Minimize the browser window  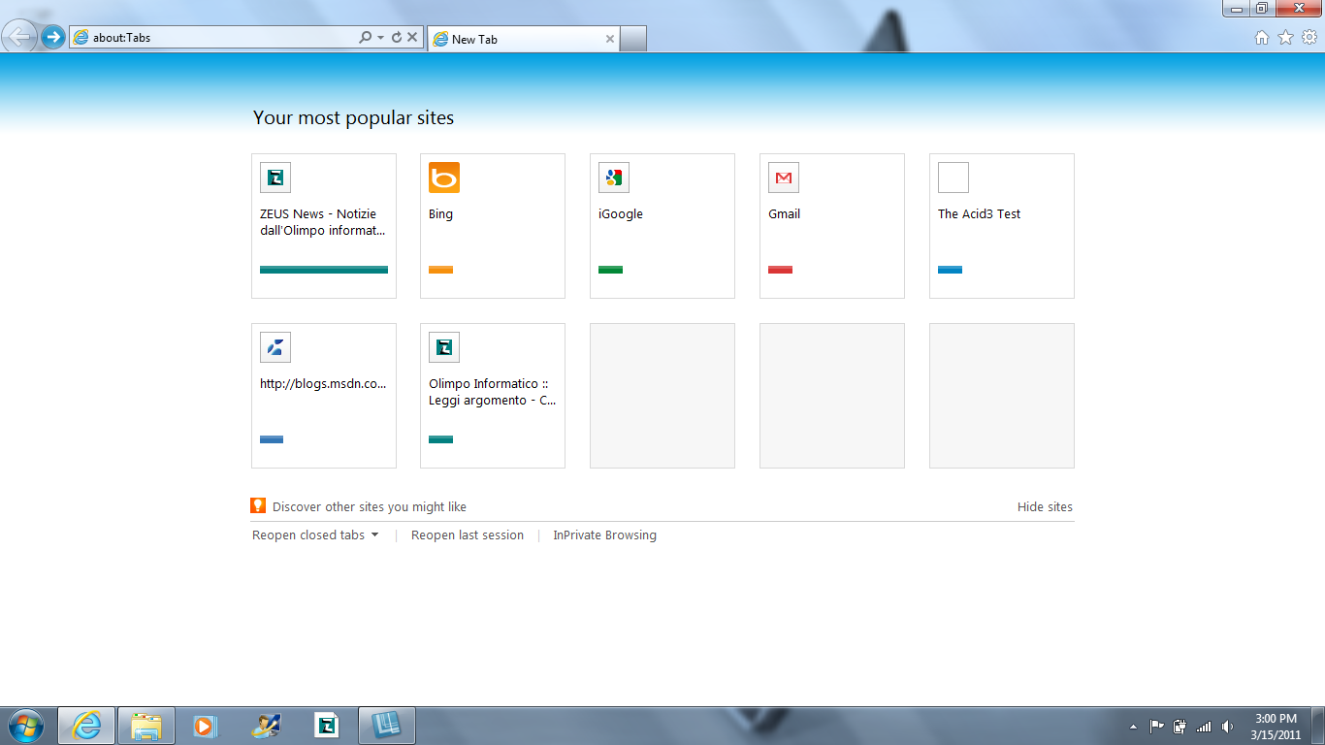(x=1236, y=9)
